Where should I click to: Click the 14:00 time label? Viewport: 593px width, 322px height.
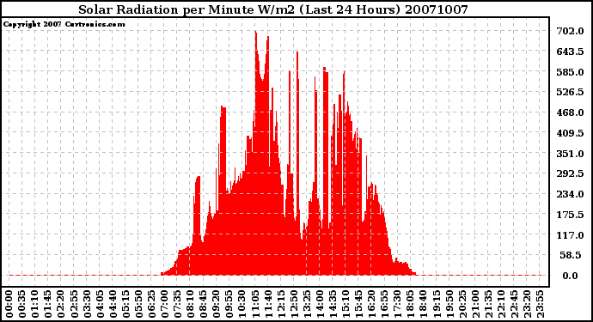[321, 305]
